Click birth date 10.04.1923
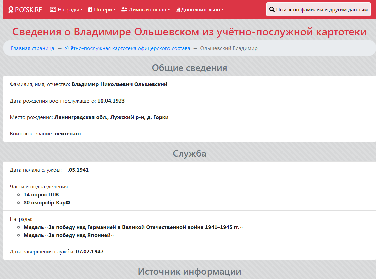376x279 pixels. (111, 101)
